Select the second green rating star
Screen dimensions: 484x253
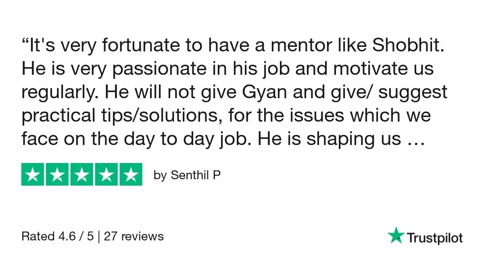click(57, 174)
